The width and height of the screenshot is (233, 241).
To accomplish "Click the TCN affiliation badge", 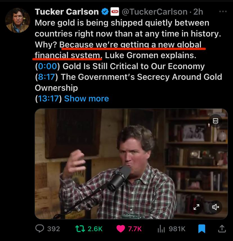I will tap(115, 12).
